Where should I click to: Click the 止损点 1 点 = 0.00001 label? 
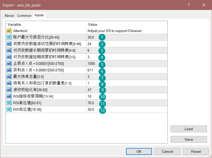tap(38, 64)
